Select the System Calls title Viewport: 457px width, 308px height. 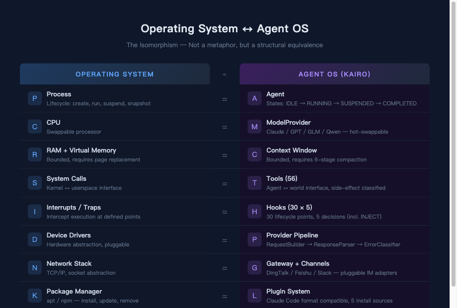67,179
